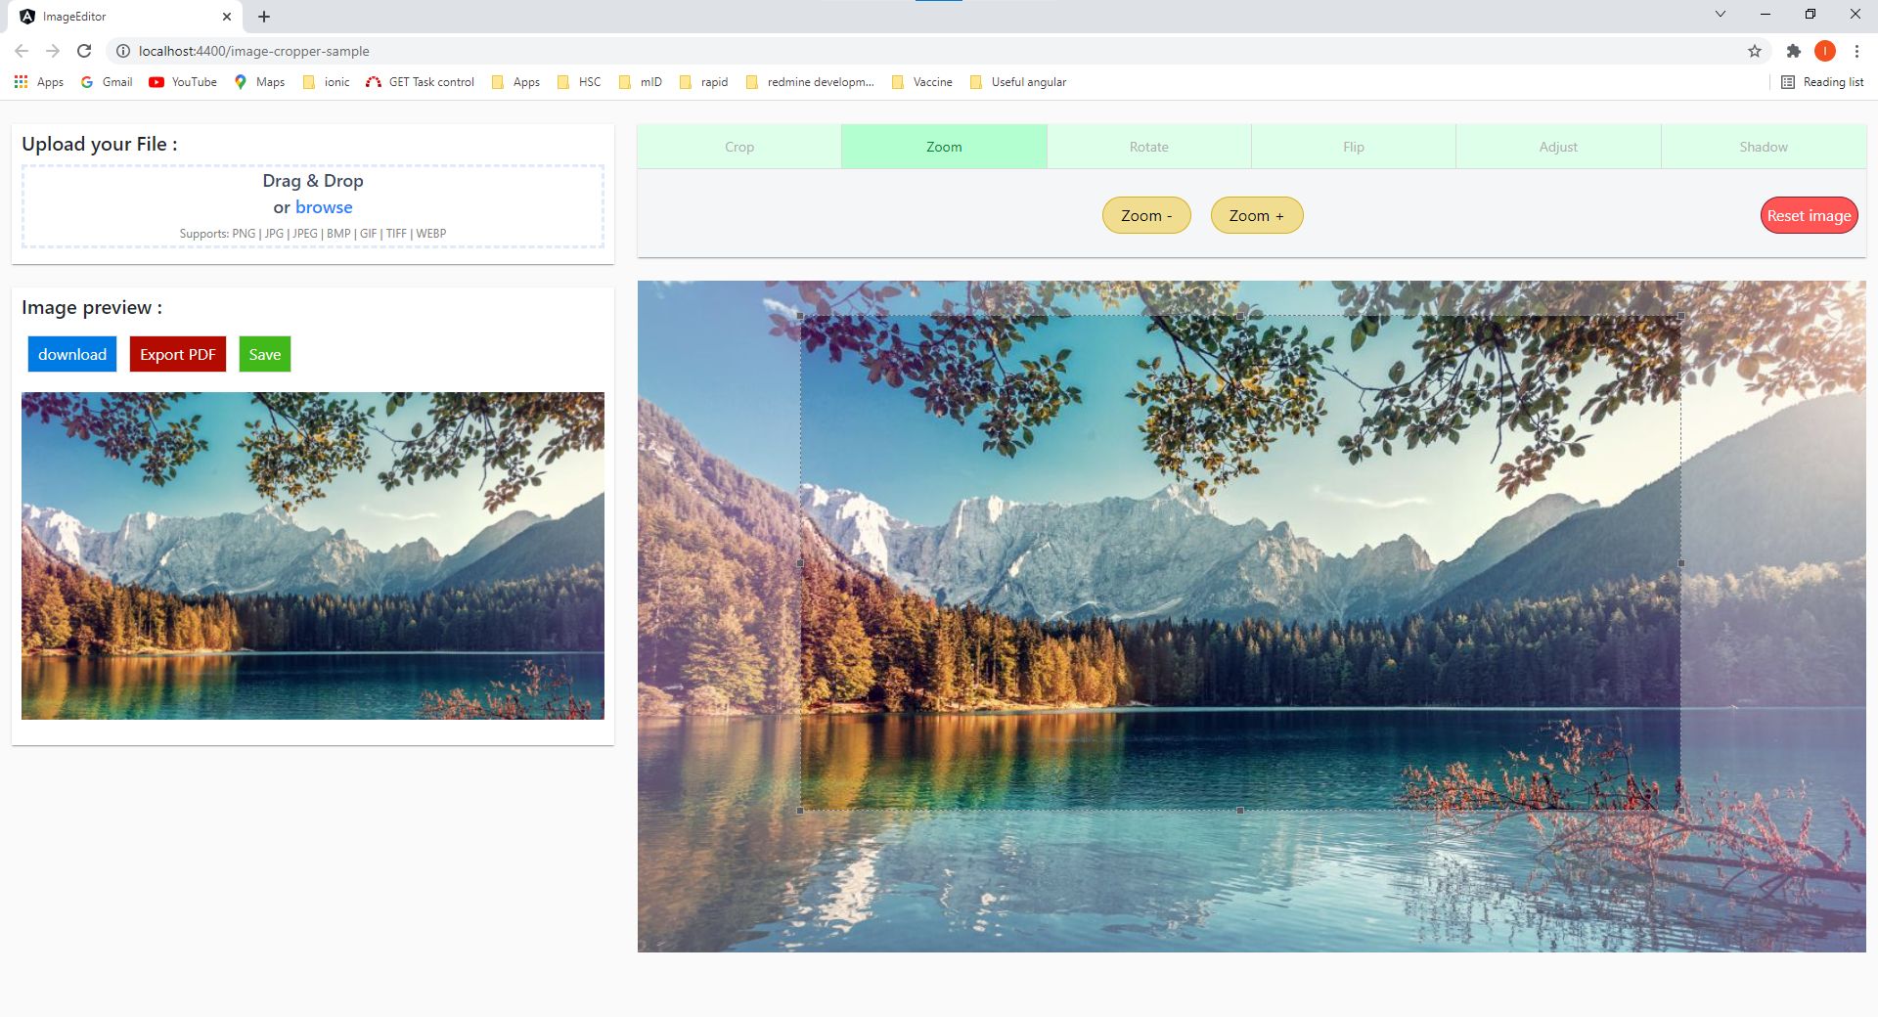
Task: Reset the image with the red button
Action: [x=1809, y=215]
